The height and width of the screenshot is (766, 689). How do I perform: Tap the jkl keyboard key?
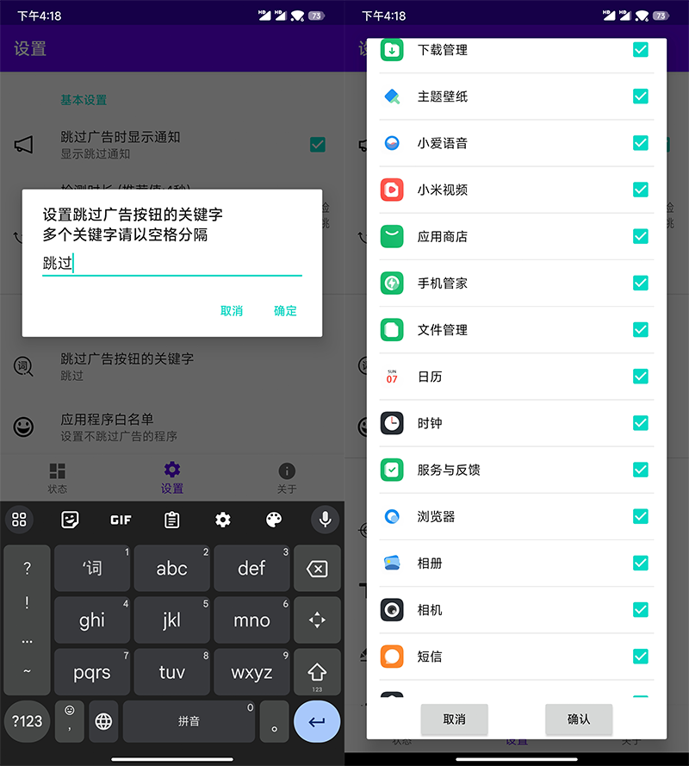click(172, 620)
